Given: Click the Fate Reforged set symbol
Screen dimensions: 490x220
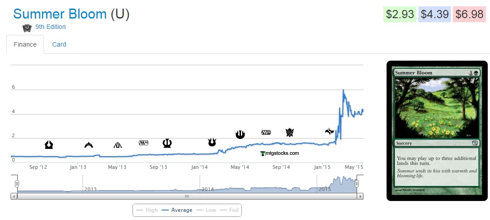Looking at the screenshot, I should pos(329,131).
